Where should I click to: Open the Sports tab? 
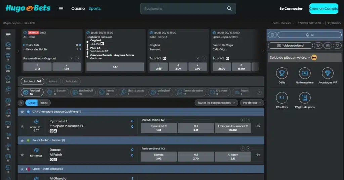point(94,8)
